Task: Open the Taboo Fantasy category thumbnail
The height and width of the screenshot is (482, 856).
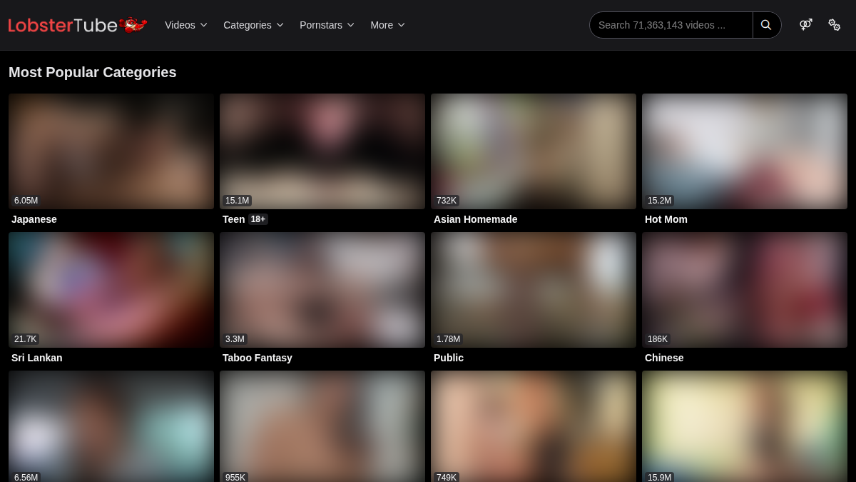Action: click(x=322, y=290)
